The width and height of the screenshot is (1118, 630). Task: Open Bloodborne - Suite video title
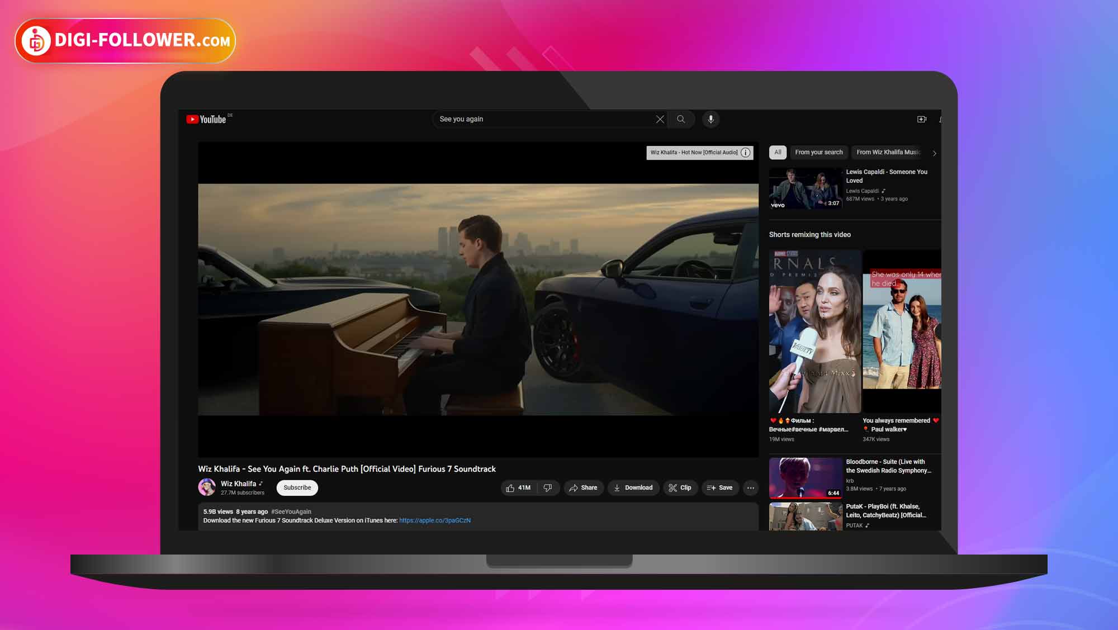click(888, 466)
